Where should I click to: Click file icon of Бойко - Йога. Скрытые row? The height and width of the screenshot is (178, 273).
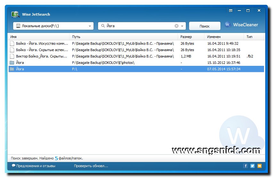[12, 50]
